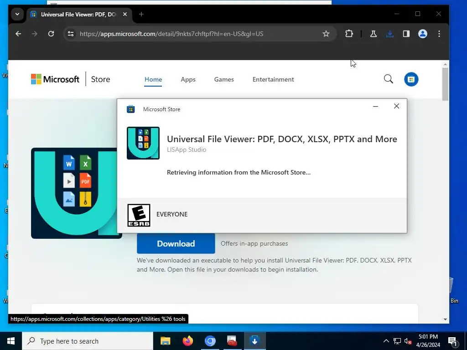Open the red toolbox taskbar app
The width and height of the screenshot is (467, 350).
[232, 341]
